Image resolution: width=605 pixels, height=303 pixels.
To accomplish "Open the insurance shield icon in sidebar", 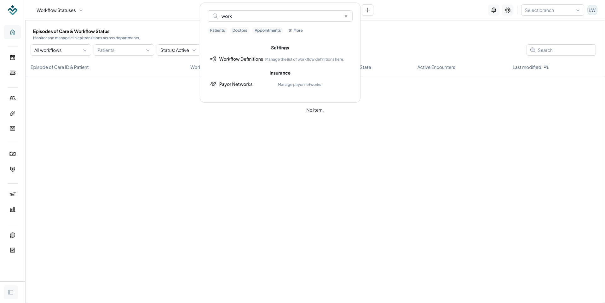I will click(x=13, y=169).
